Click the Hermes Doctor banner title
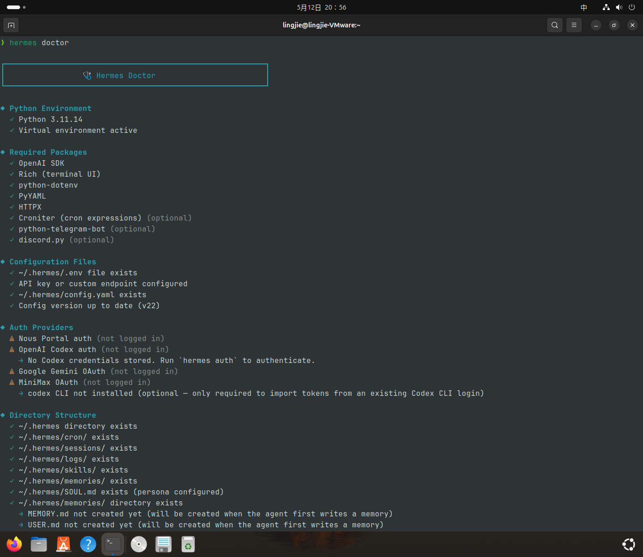This screenshot has height=557, width=643. tap(126, 76)
